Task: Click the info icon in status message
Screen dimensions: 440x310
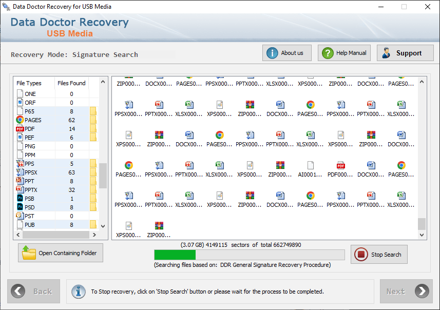Action: (x=79, y=292)
